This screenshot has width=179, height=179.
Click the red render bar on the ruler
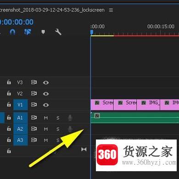point(146,36)
